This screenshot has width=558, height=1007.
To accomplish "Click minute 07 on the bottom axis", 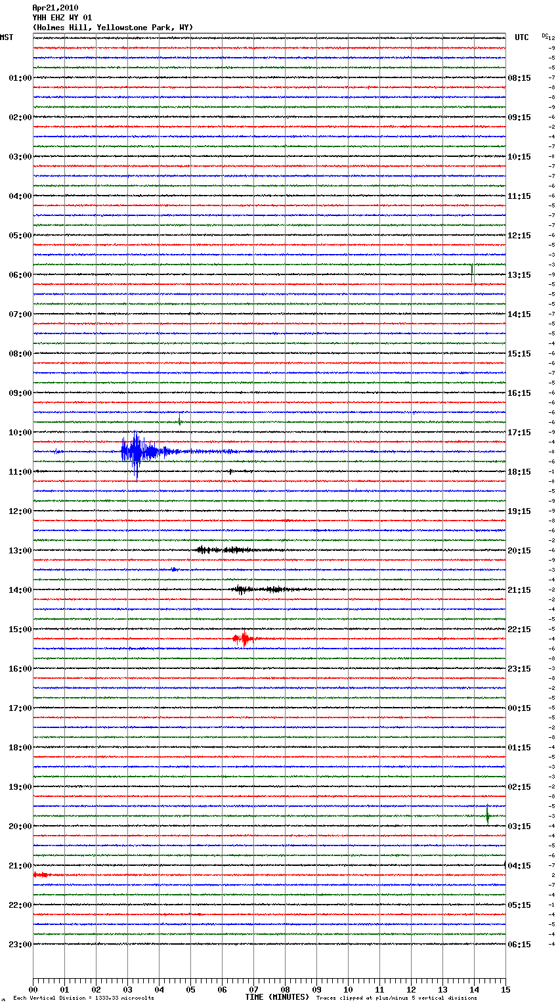I will tap(253, 989).
